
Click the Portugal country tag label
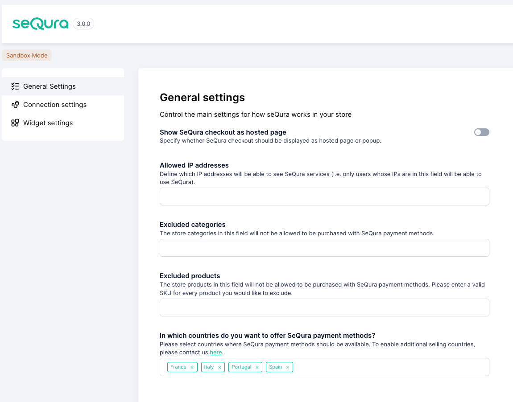[x=241, y=367]
